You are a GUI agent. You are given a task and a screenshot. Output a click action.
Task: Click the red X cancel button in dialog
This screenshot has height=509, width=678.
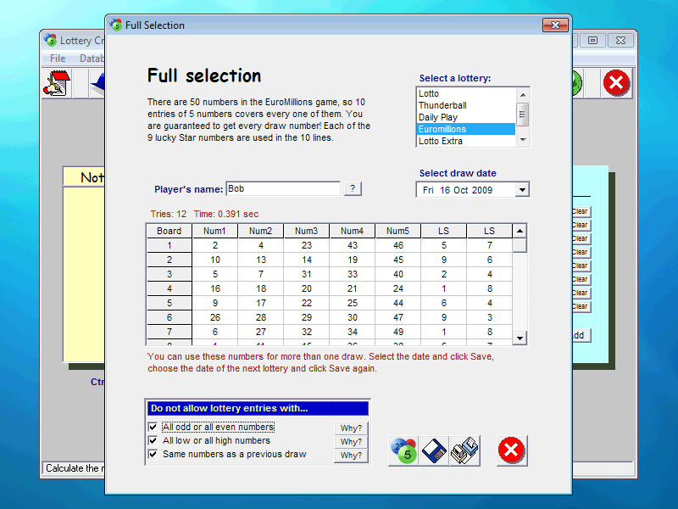(512, 450)
